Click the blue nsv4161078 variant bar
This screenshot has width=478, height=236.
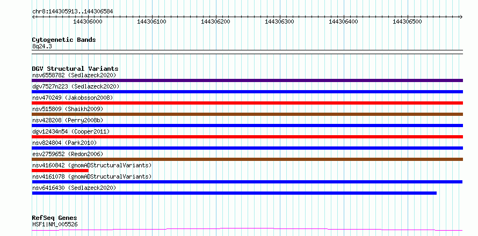tap(247, 182)
